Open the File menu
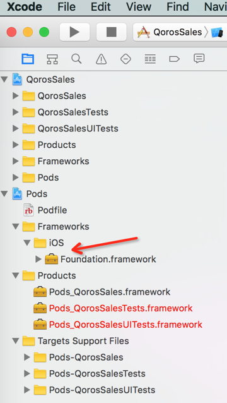Viewport: 227px width, 403px height. 66,7
